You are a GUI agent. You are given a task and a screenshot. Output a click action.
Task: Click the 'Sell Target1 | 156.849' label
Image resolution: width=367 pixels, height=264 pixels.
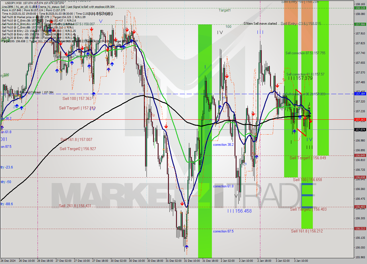tap(308, 158)
